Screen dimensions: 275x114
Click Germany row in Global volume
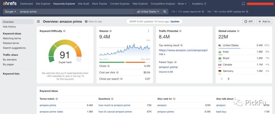(x=244, y=71)
